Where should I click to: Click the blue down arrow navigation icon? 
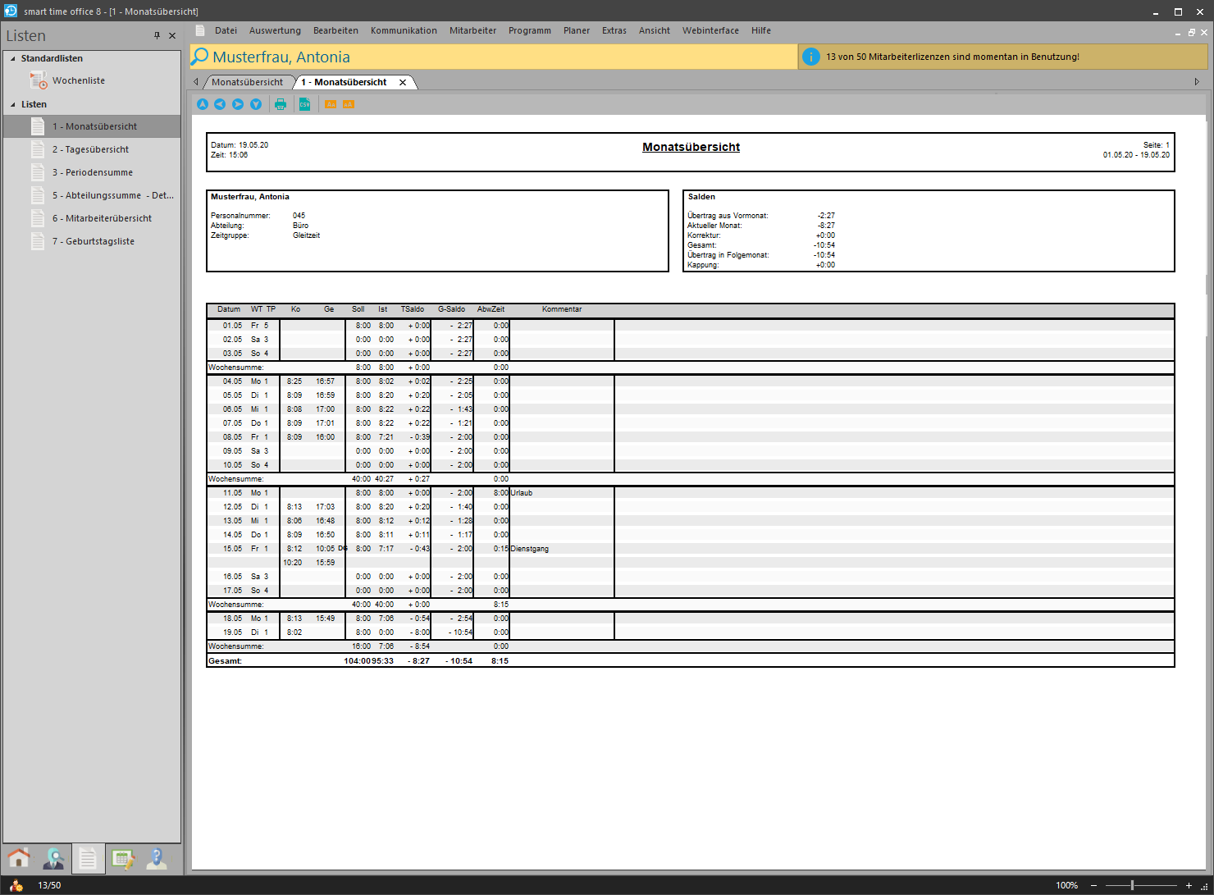point(256,104)
